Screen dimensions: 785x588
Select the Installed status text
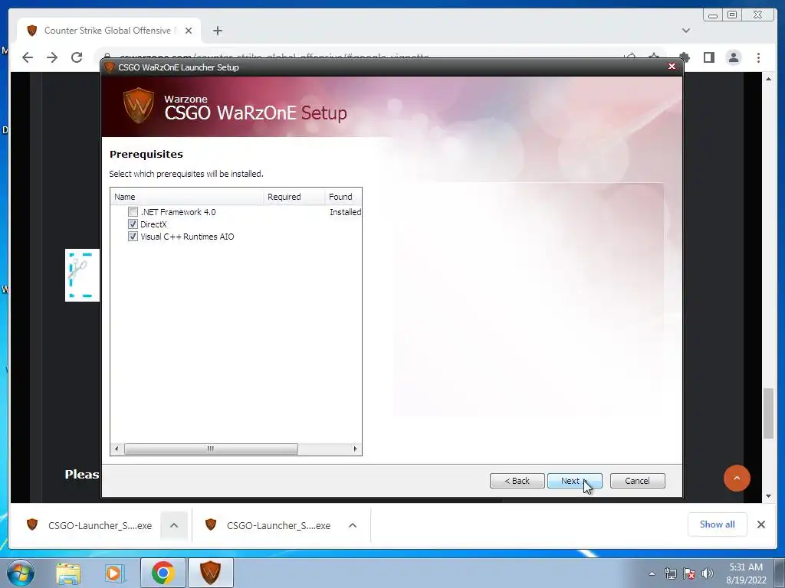pyautogui.click(x=345, y=212)
